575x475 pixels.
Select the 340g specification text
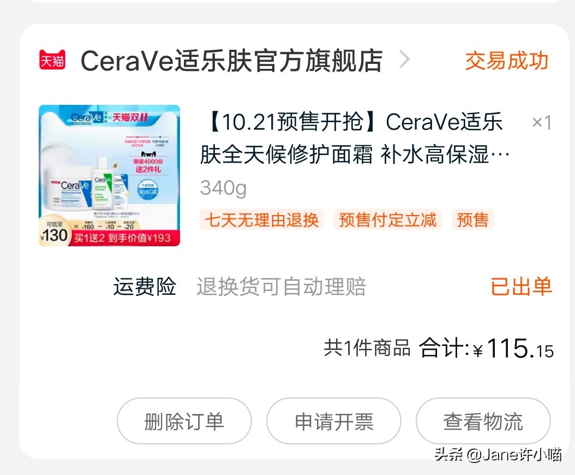pos(223,188)
